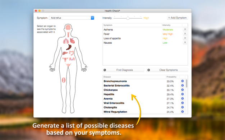225x140 pixels.
Task: Click the Find Diagnosis button
Action: click(123, 70)
